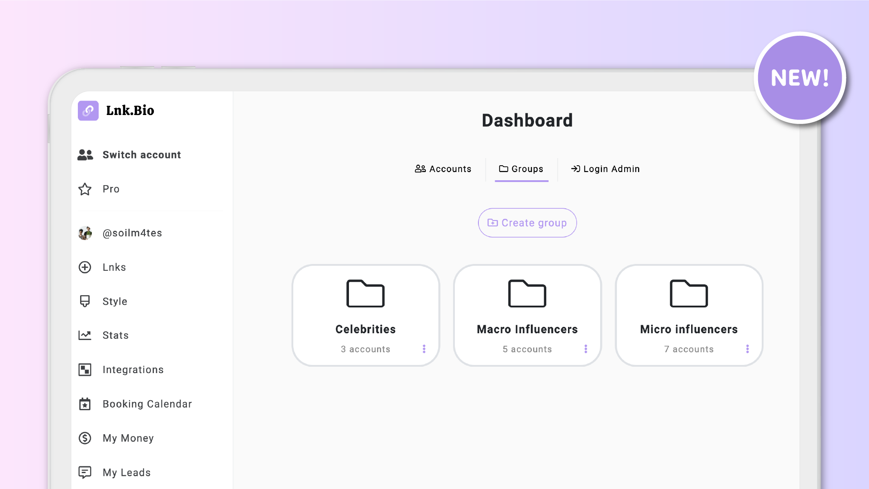Click the Dashboard heading
Image resolution: width=869 pixels, height=489 pixels.
(527, 120)
